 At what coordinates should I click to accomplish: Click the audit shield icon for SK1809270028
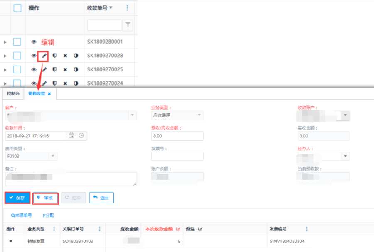54,56
